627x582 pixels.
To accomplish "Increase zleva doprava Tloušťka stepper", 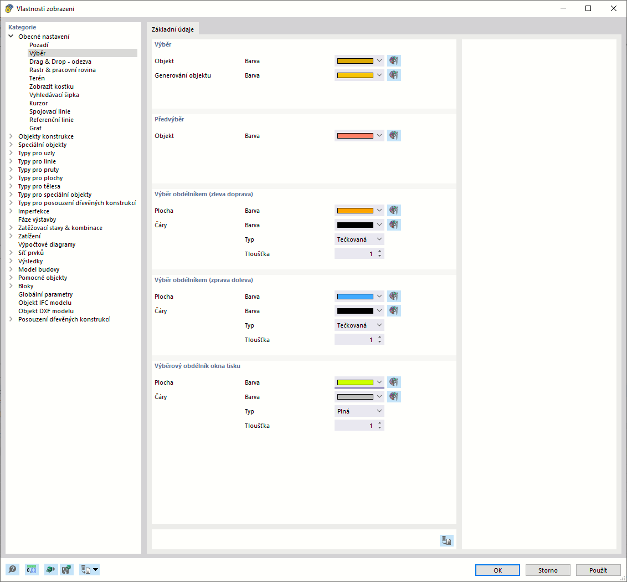I will [x=379, y=252].
